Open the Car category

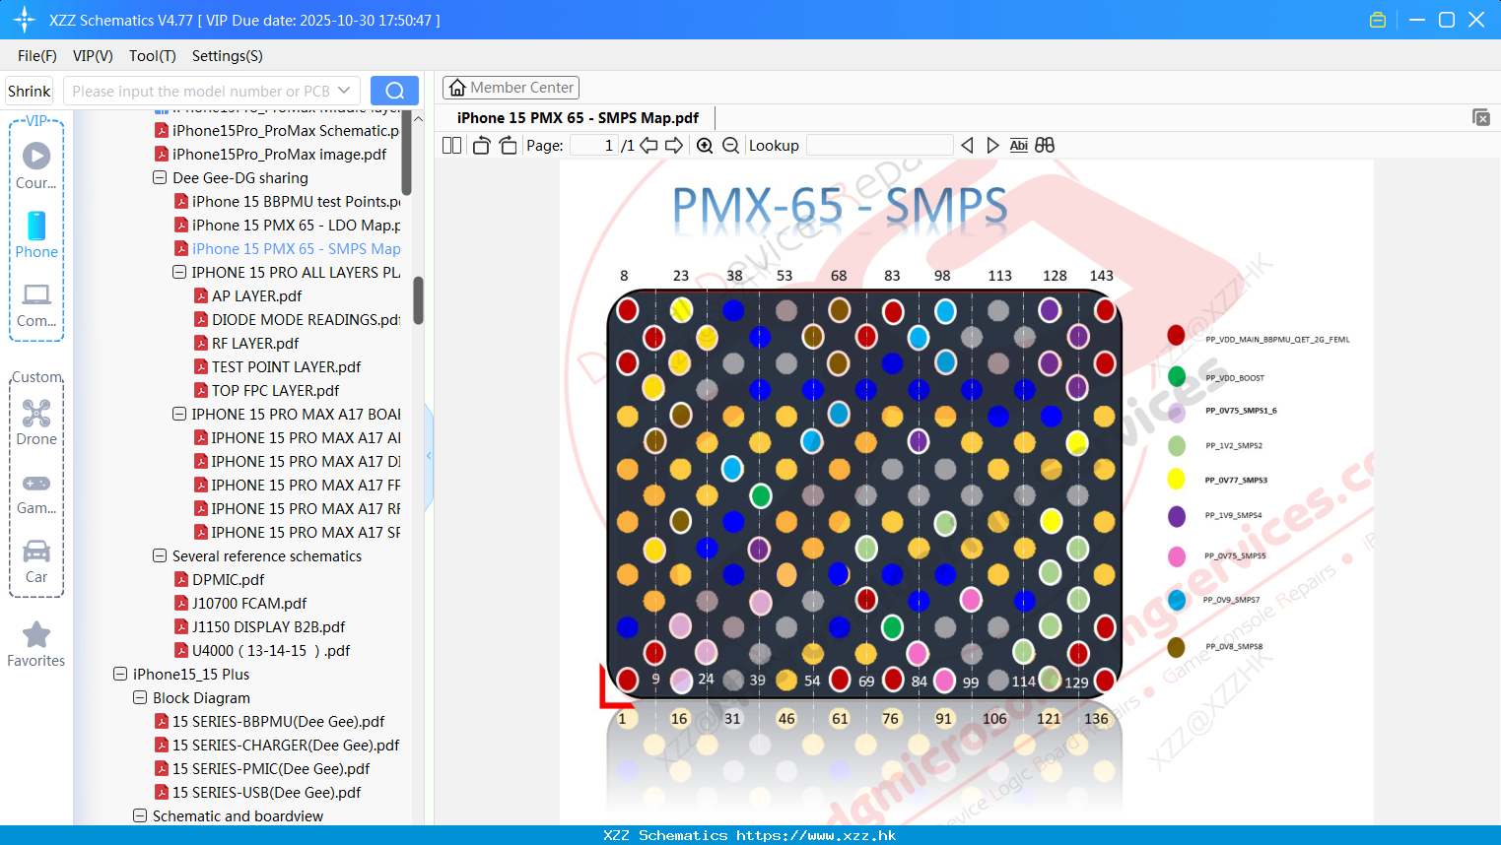(36, 561)
